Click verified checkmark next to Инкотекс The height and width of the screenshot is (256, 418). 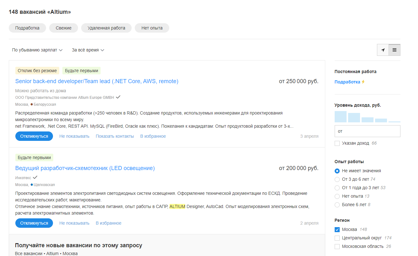[x=35, y=178]
